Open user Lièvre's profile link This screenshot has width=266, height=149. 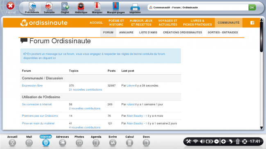click(131, 85)
